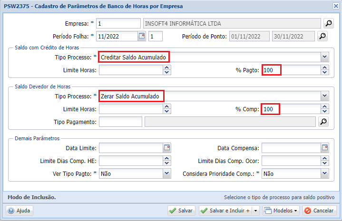
Task: Click the Salvar button
Action: tap(181, 211)
